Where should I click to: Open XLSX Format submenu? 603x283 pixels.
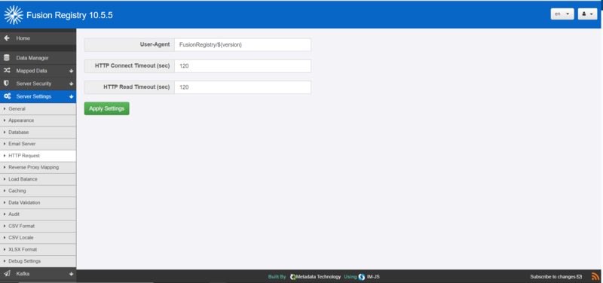tap(38, 250)
